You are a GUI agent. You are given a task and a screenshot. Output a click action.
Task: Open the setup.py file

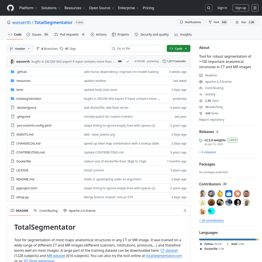coord(22,197)
